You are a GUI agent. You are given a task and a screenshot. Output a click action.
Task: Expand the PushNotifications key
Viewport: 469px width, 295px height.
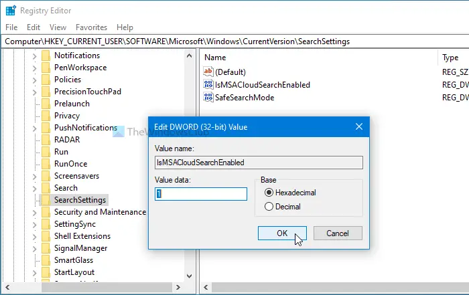click(34, 128)
